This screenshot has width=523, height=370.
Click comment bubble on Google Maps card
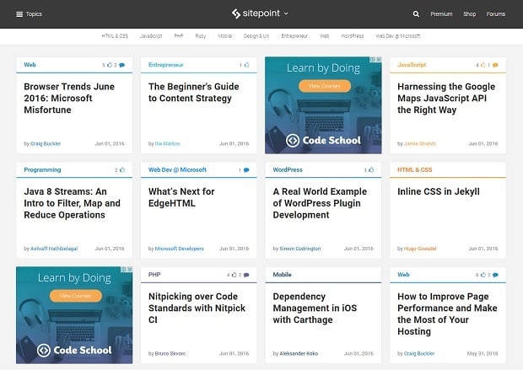tap(496, 65)
